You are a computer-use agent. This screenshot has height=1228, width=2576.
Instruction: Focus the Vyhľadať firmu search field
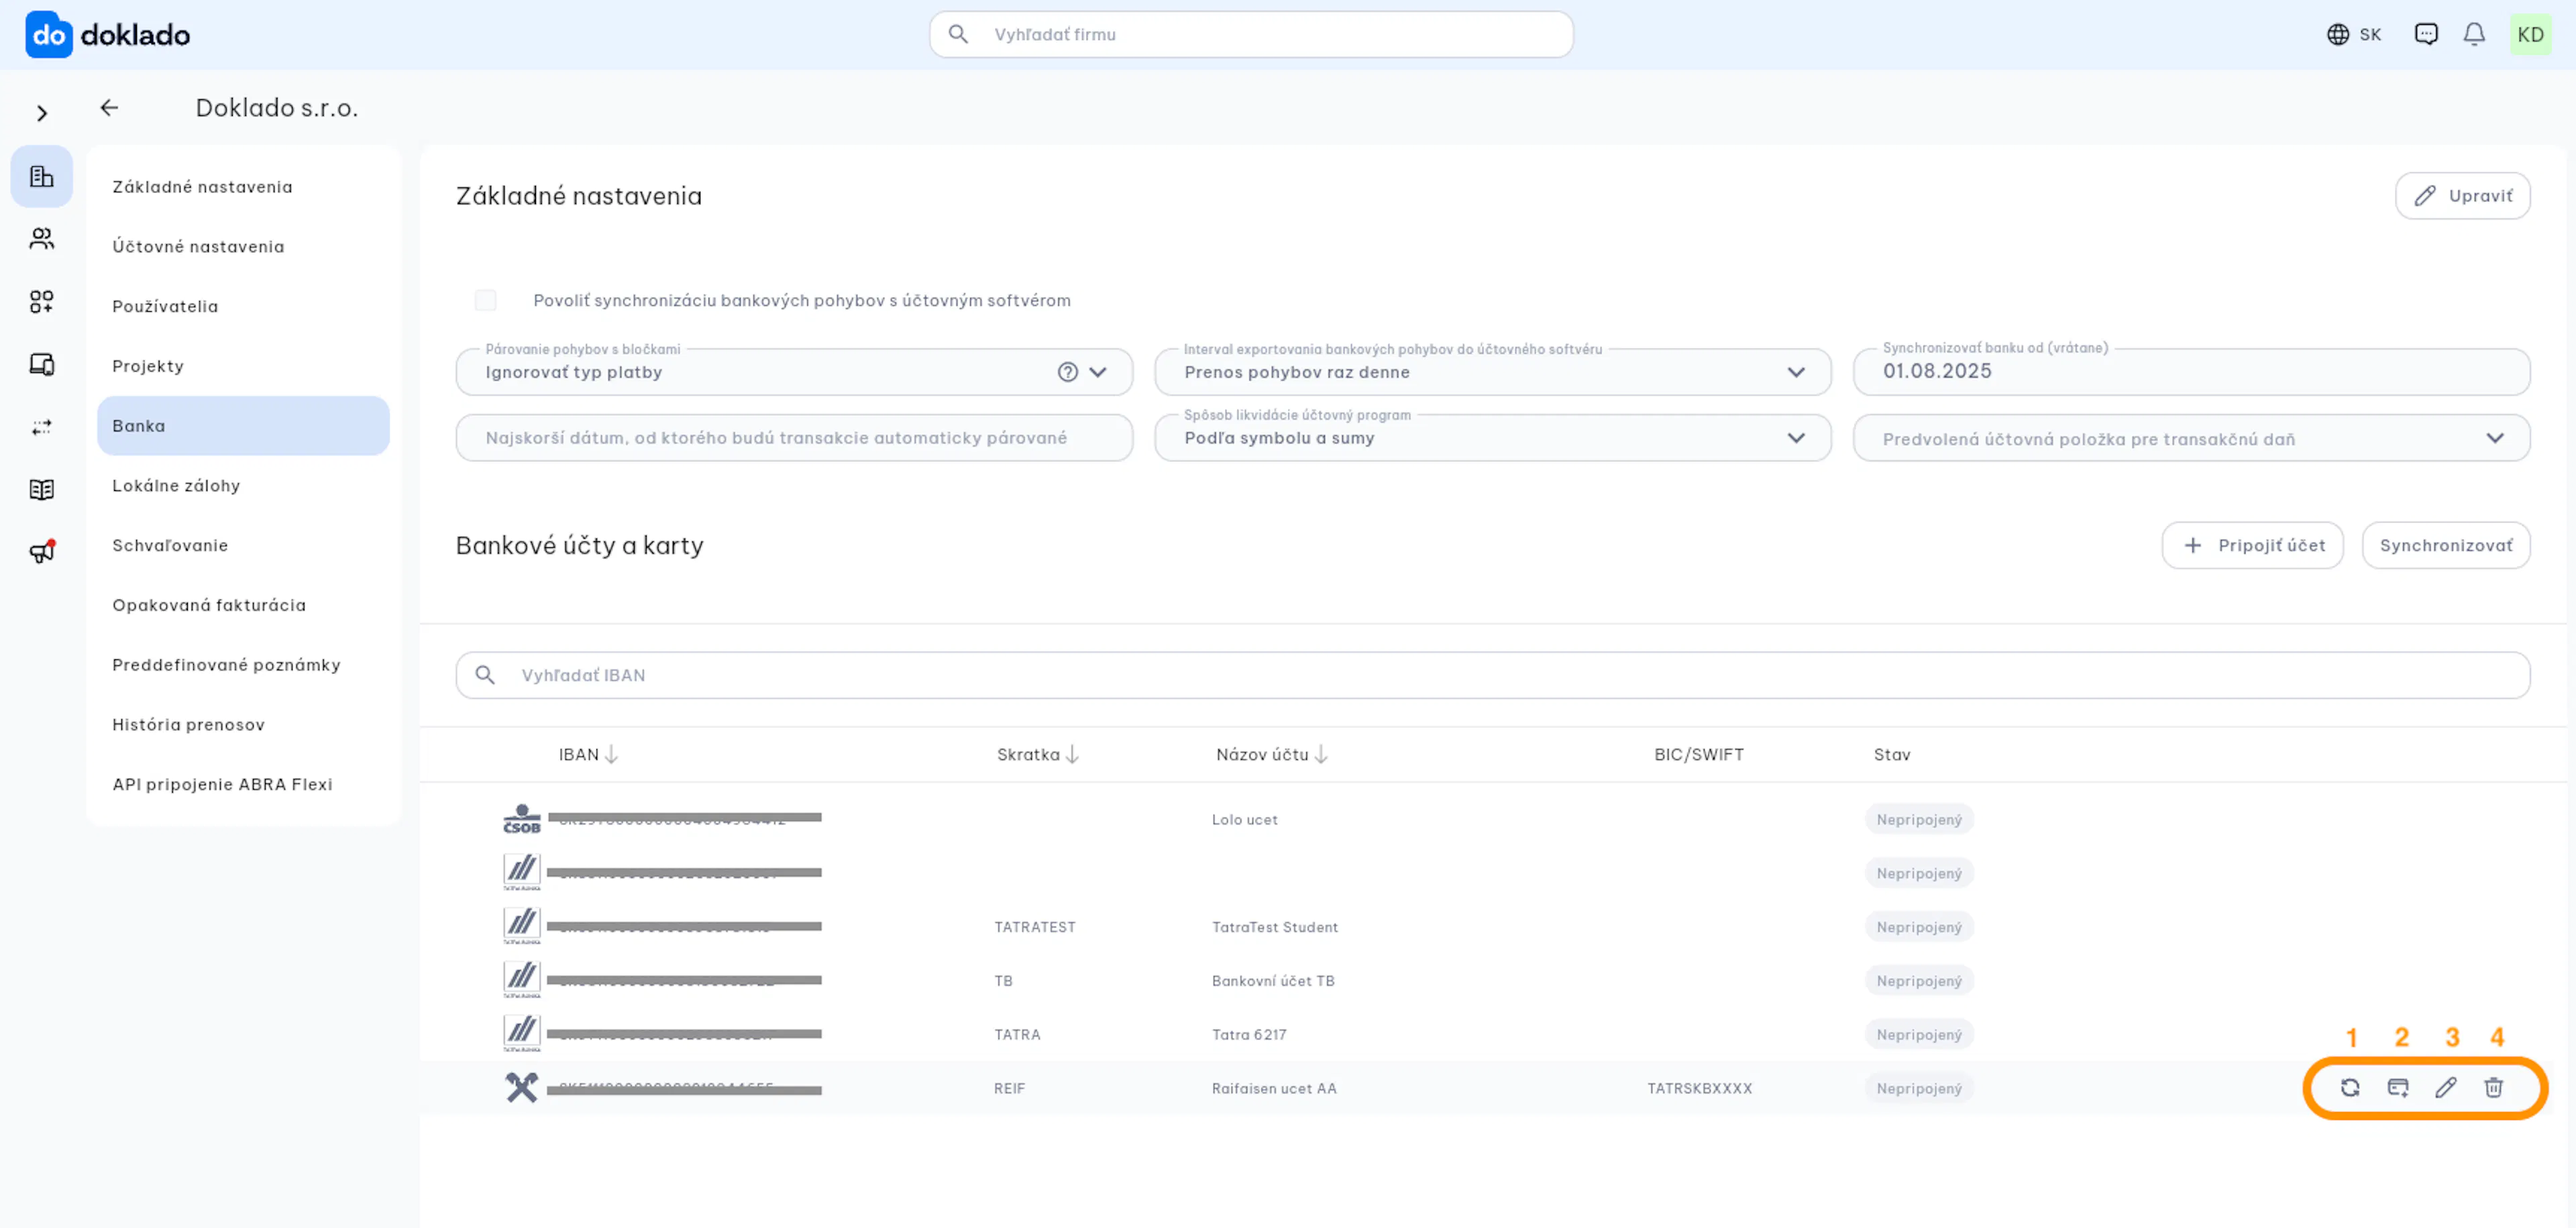point(1251,35)
